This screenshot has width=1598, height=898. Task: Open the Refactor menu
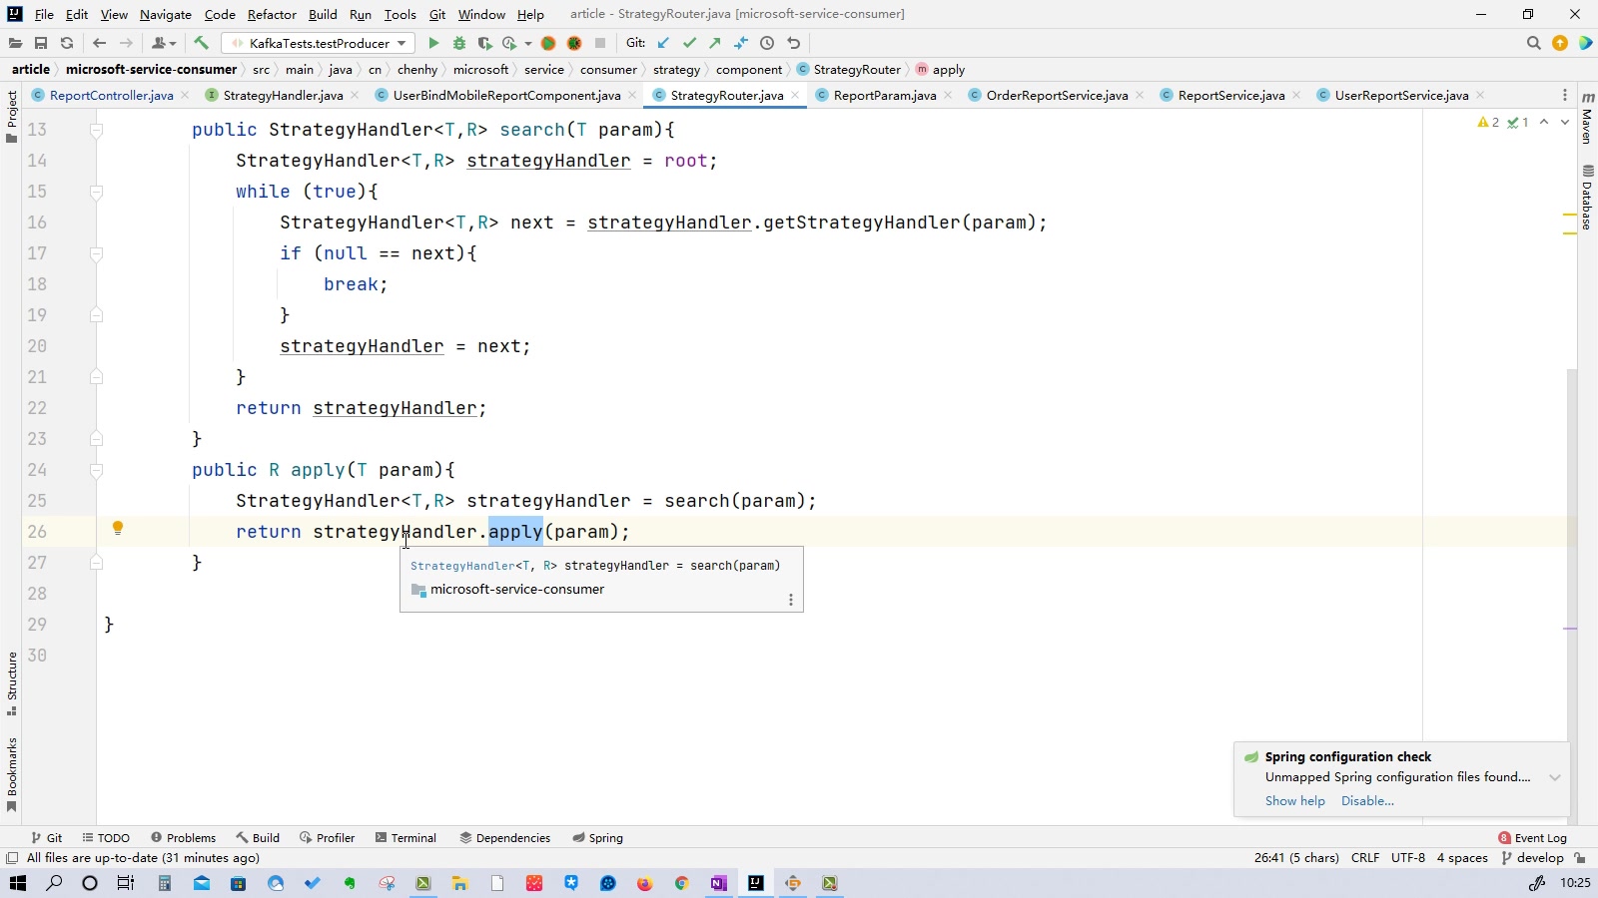pos(272,14)
